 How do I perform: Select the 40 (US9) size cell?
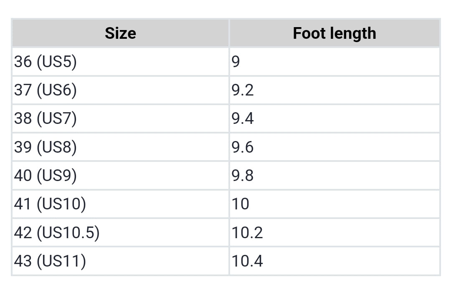[x=46, y=176]
